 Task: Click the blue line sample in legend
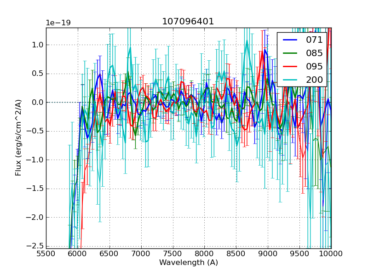coord(290,40)
